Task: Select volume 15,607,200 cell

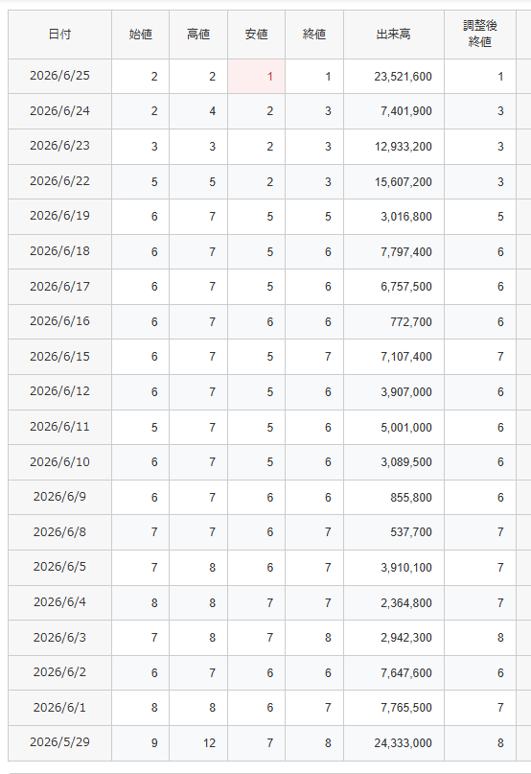Action: click(394, 181)
